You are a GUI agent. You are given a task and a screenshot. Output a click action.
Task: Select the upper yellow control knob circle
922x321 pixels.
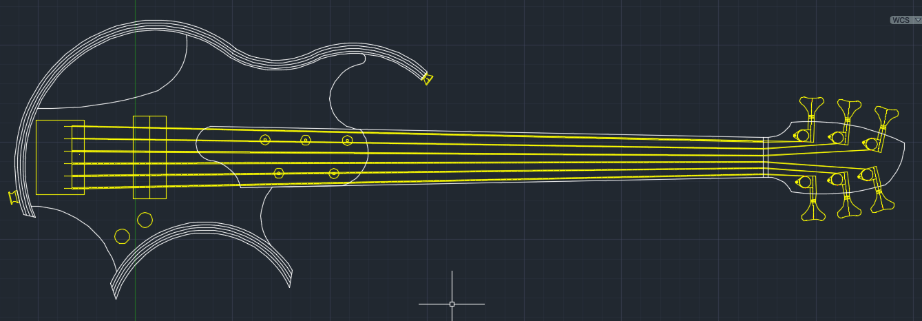pos(145,220)
